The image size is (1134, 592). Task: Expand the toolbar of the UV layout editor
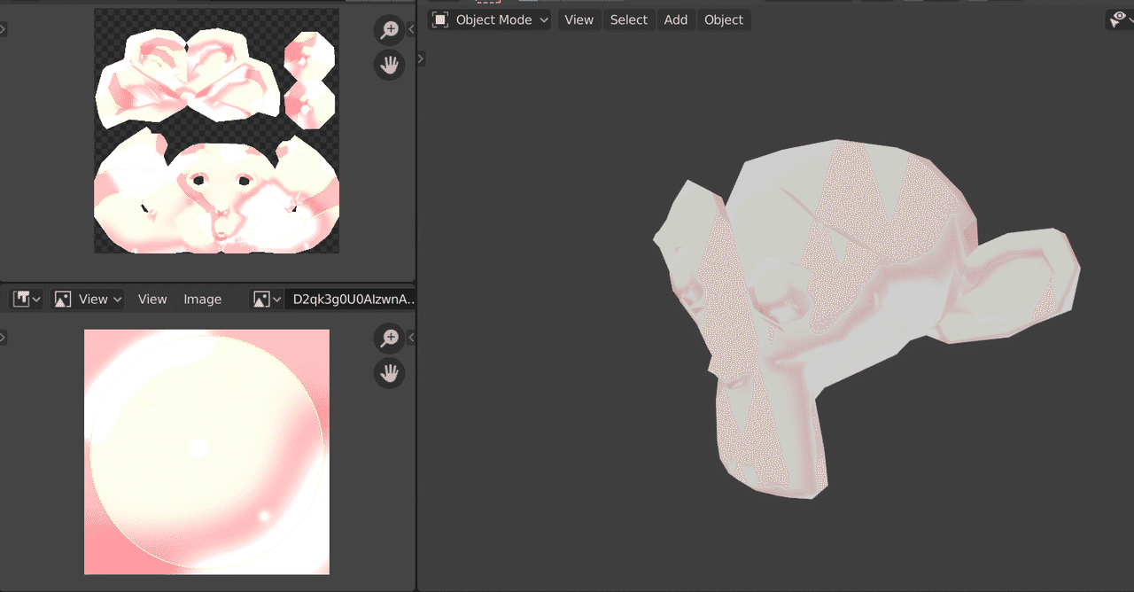tap(3, 29)
